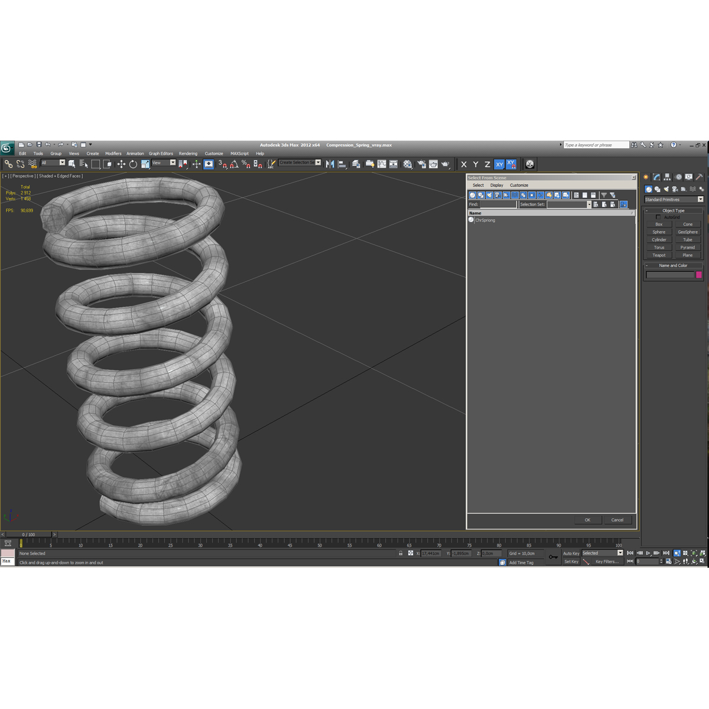Select the Cameras category icon in Create panel
The height and width of the screenshot is (709, 709).
(x=674, y=188)
